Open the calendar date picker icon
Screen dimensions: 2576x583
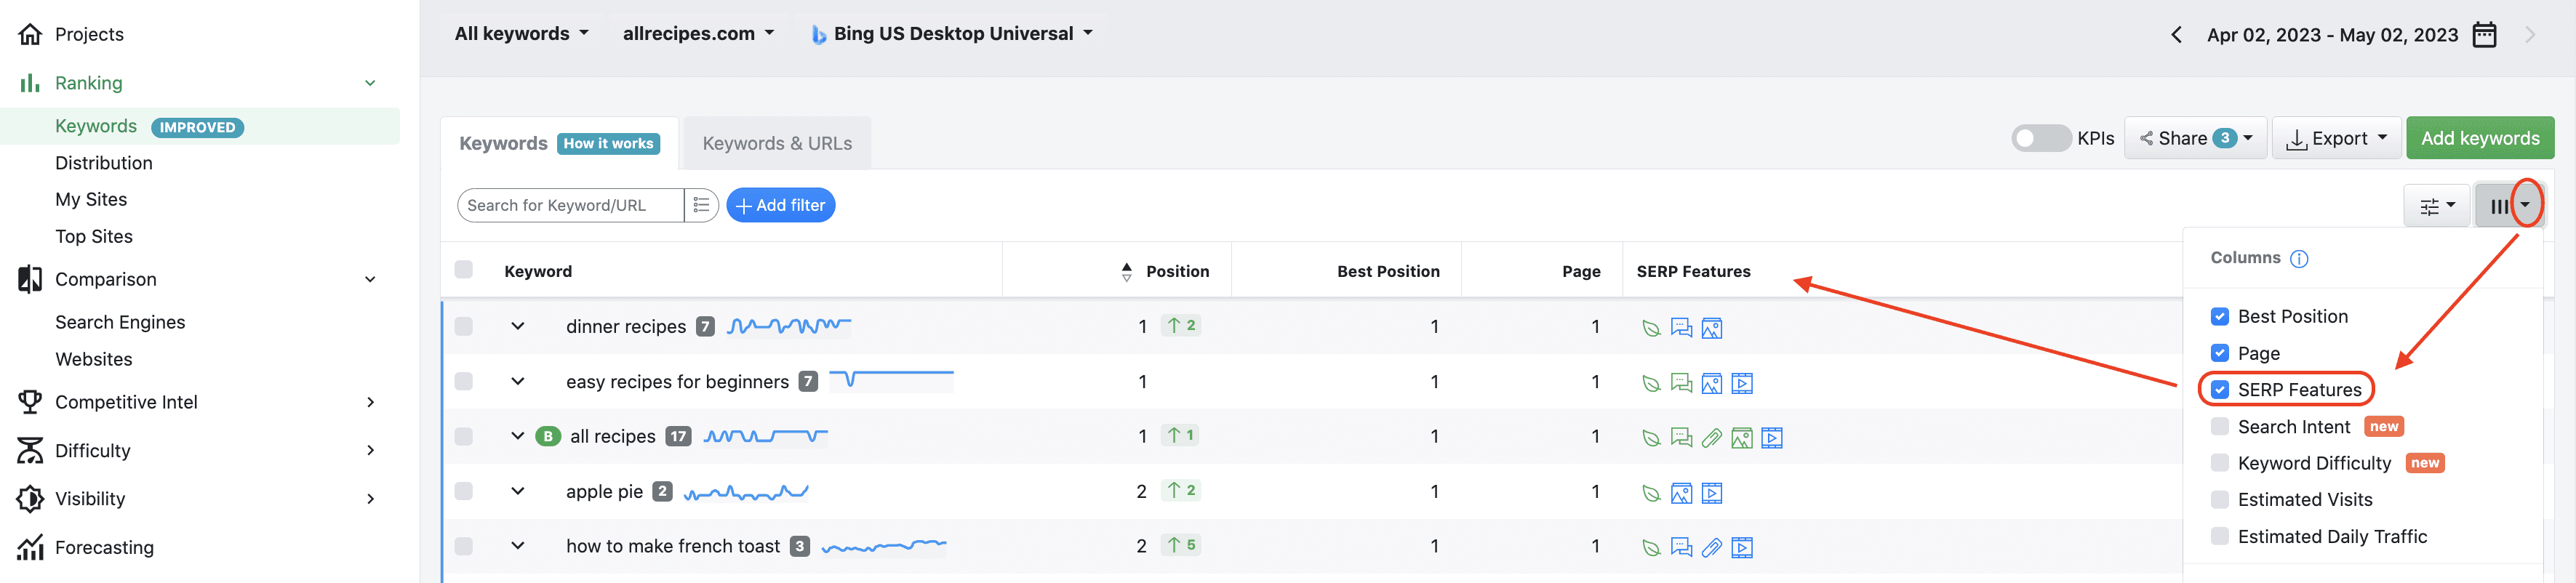2484,35
